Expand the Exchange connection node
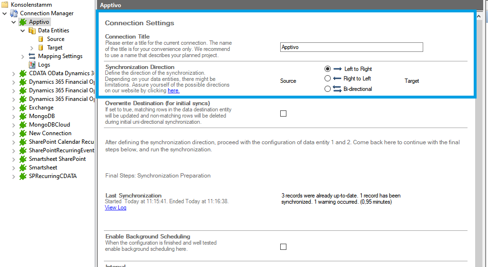Screen dimensions: 488x267 pos(13,108)
